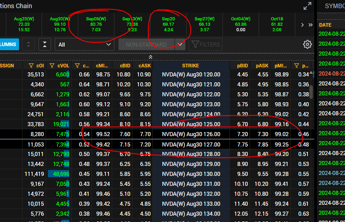Show next expiration dates with single arrow

tap(302, 25)
